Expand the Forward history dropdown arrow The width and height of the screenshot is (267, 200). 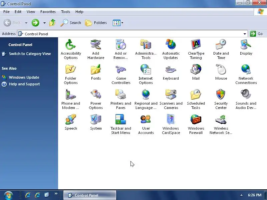click(44, 23)
